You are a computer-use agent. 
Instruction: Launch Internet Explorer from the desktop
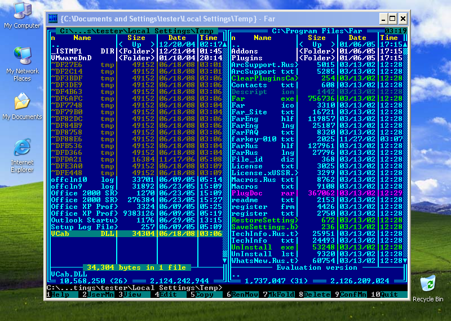(22, 155)
